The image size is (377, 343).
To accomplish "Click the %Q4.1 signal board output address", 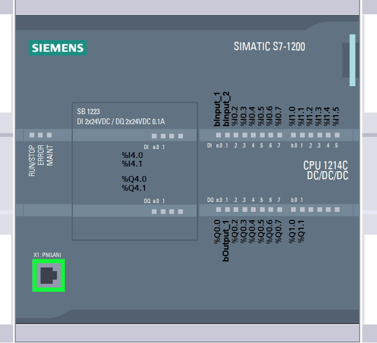I will 134,188.
